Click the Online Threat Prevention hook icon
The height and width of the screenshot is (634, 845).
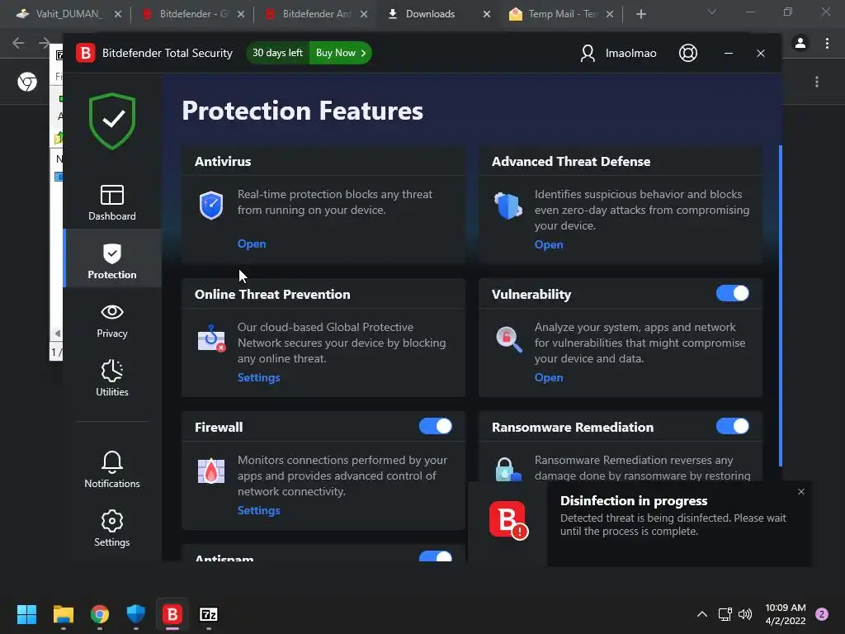coord(211,338)
